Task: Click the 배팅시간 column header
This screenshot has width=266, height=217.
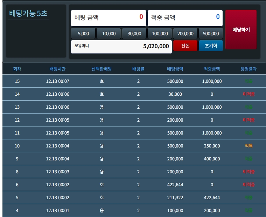Action: tap(58, 69)
